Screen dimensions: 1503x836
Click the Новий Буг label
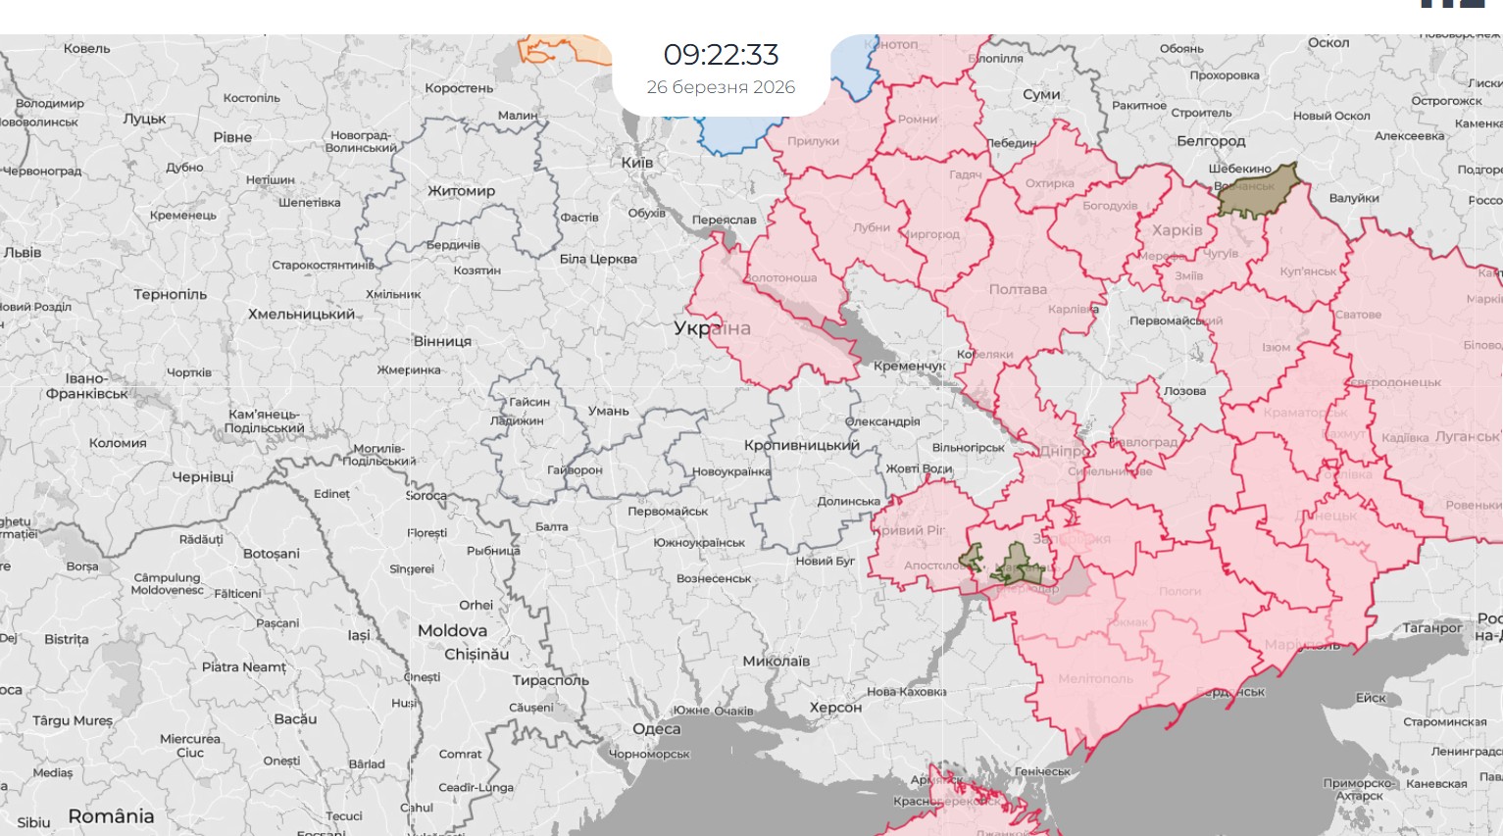(x=826, y=561)
